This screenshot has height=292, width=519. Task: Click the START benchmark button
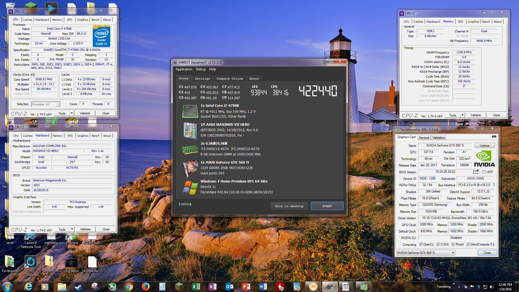tap(327, 206)
